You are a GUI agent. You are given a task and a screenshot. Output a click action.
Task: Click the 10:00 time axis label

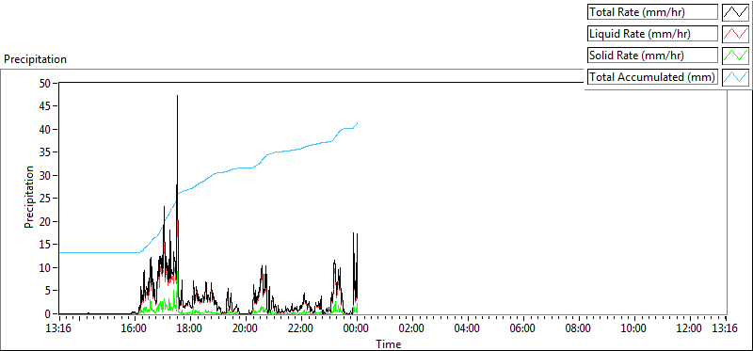[634, 328]
